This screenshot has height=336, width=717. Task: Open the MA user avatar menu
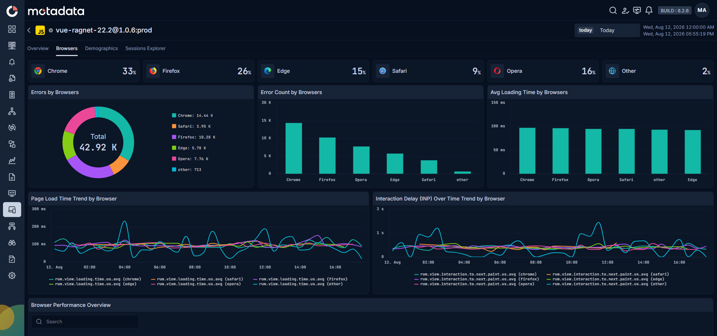(702, 10)
